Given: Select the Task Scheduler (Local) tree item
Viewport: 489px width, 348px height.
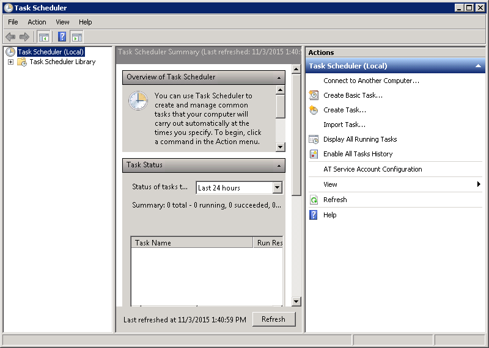Looking at the screenshot, I should click(x=51, y=52).
